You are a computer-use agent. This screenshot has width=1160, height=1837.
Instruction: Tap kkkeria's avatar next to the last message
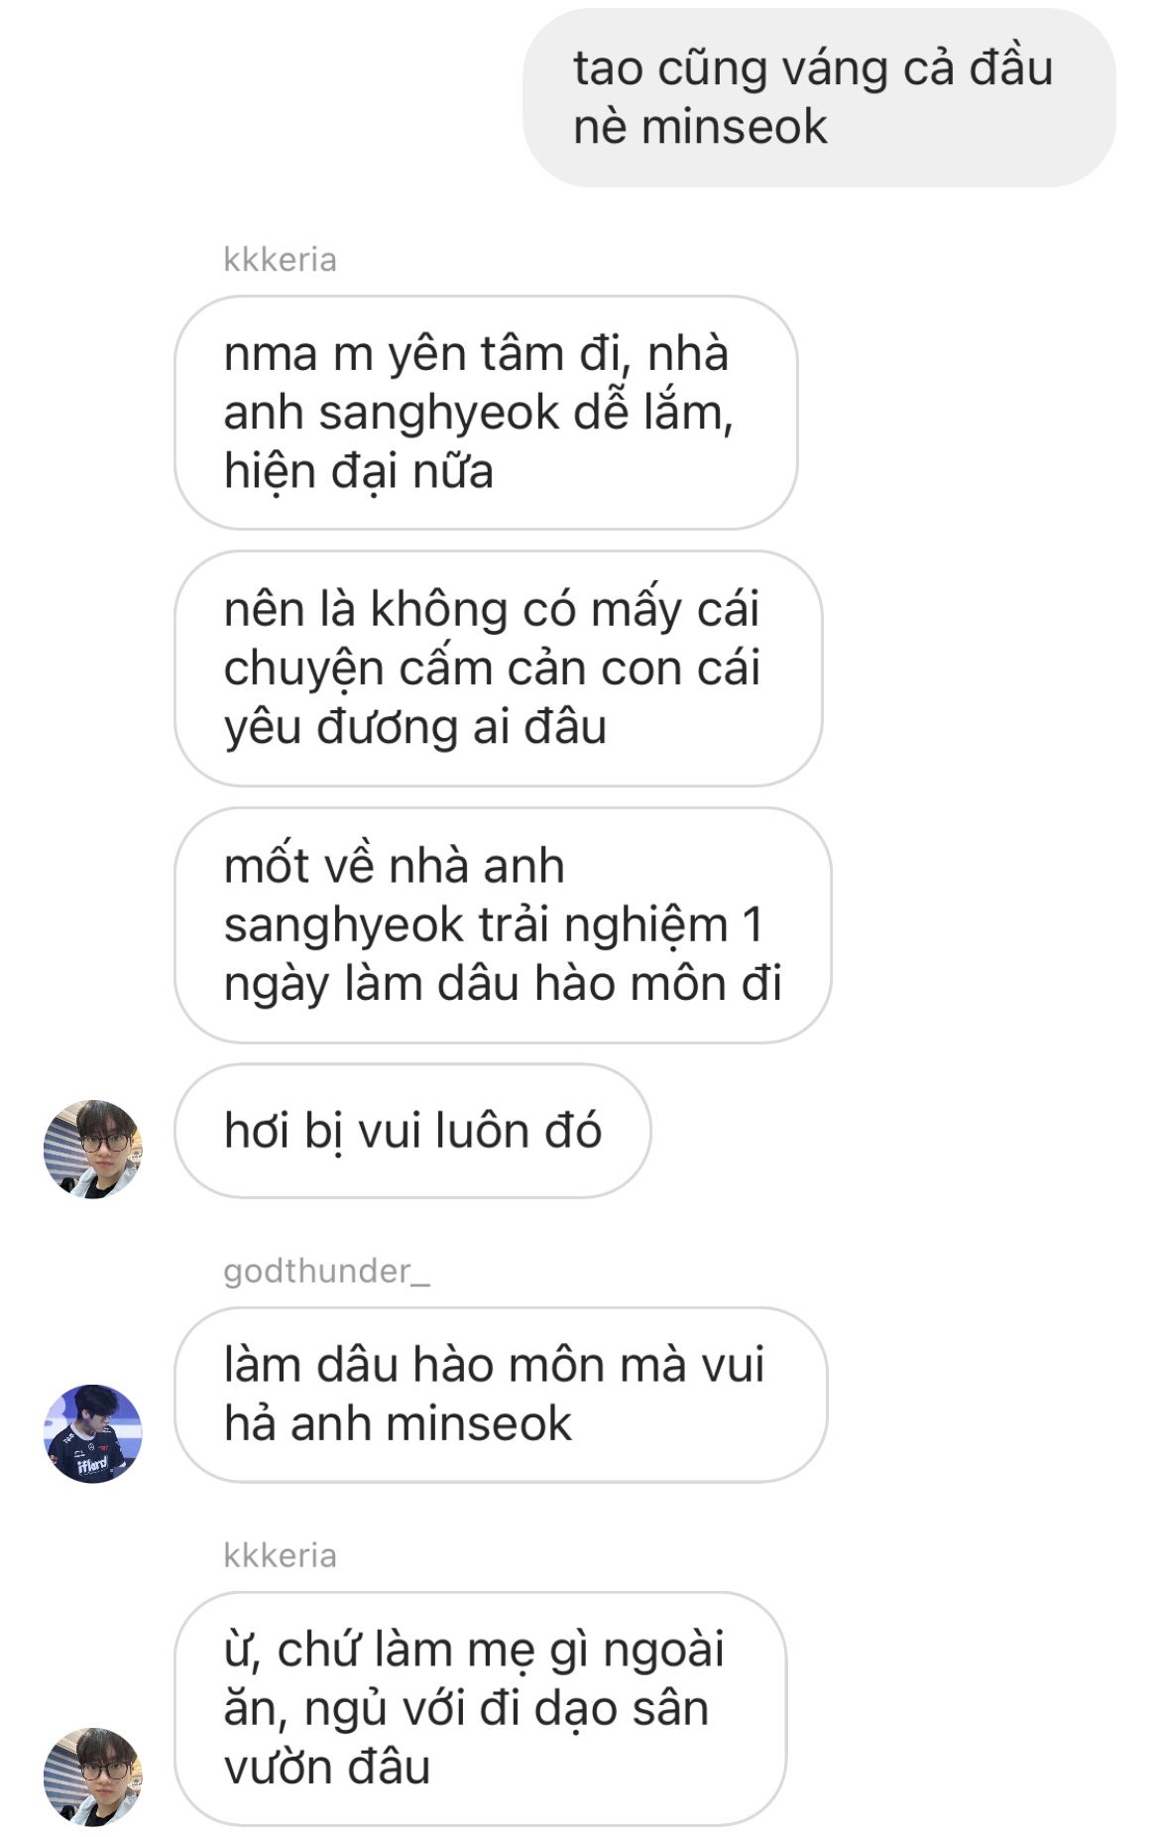pos(93,1776)
